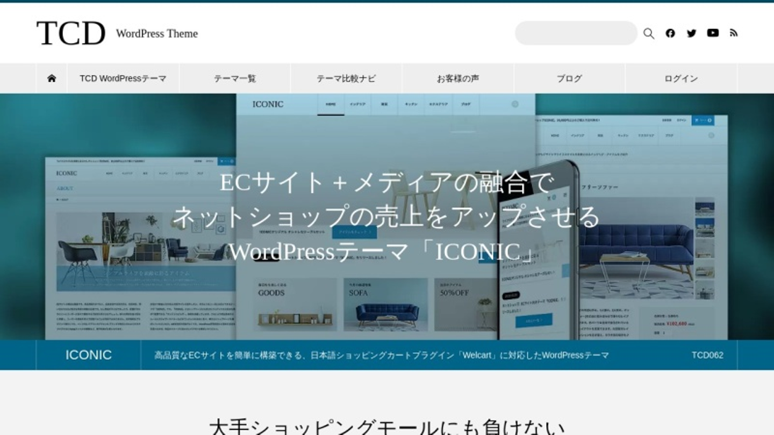This screenshot has width=774, height=435.
Task: Focus the header search input field
Action: click(576, 33)
